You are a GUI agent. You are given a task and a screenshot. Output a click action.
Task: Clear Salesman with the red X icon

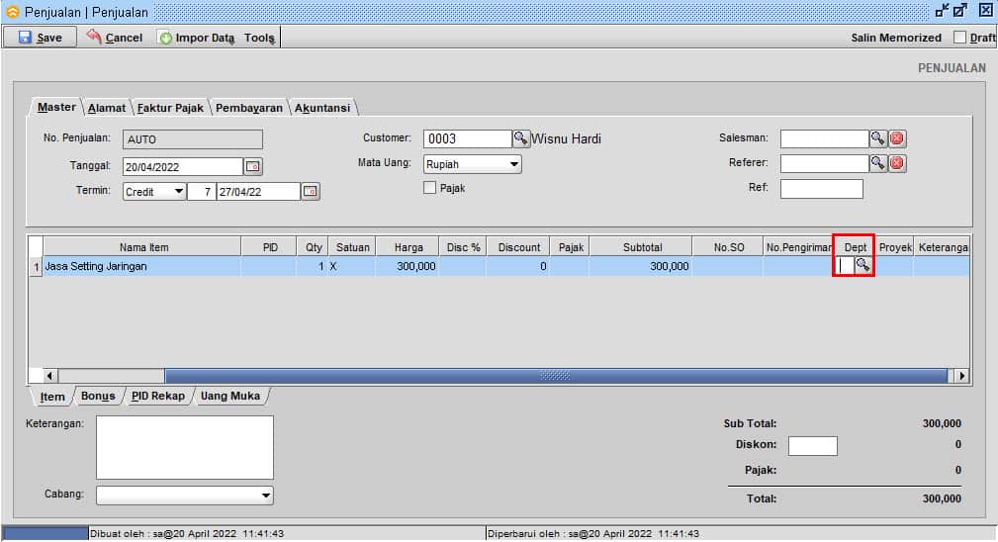pyautogui.click(x=896, y=139)
